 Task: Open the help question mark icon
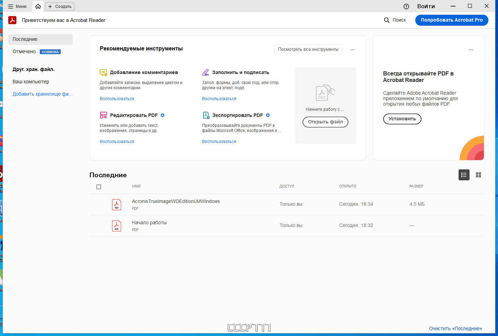(x=406, y=7)
